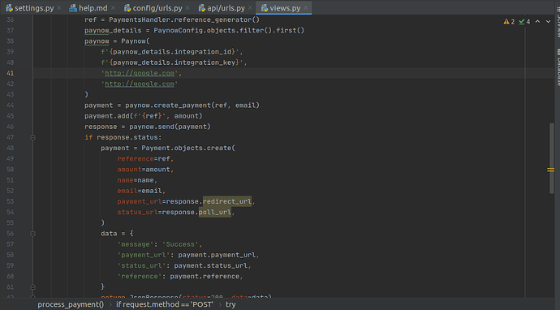Viewport: 560px width, 310px height.
Task: Collapse the data dictionary fold on line 56
Action: [32, 234]
